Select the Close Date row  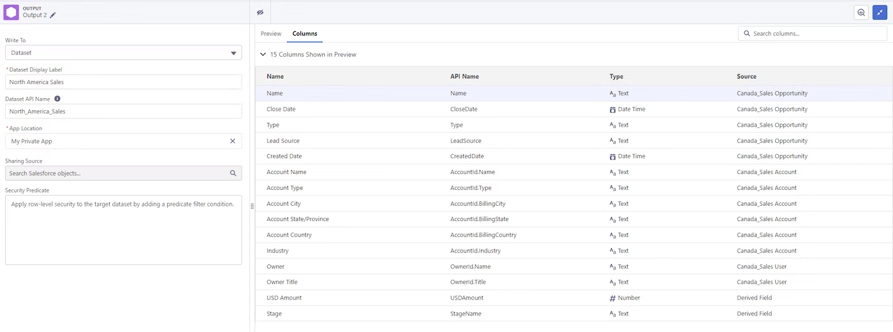click(573, 109)
